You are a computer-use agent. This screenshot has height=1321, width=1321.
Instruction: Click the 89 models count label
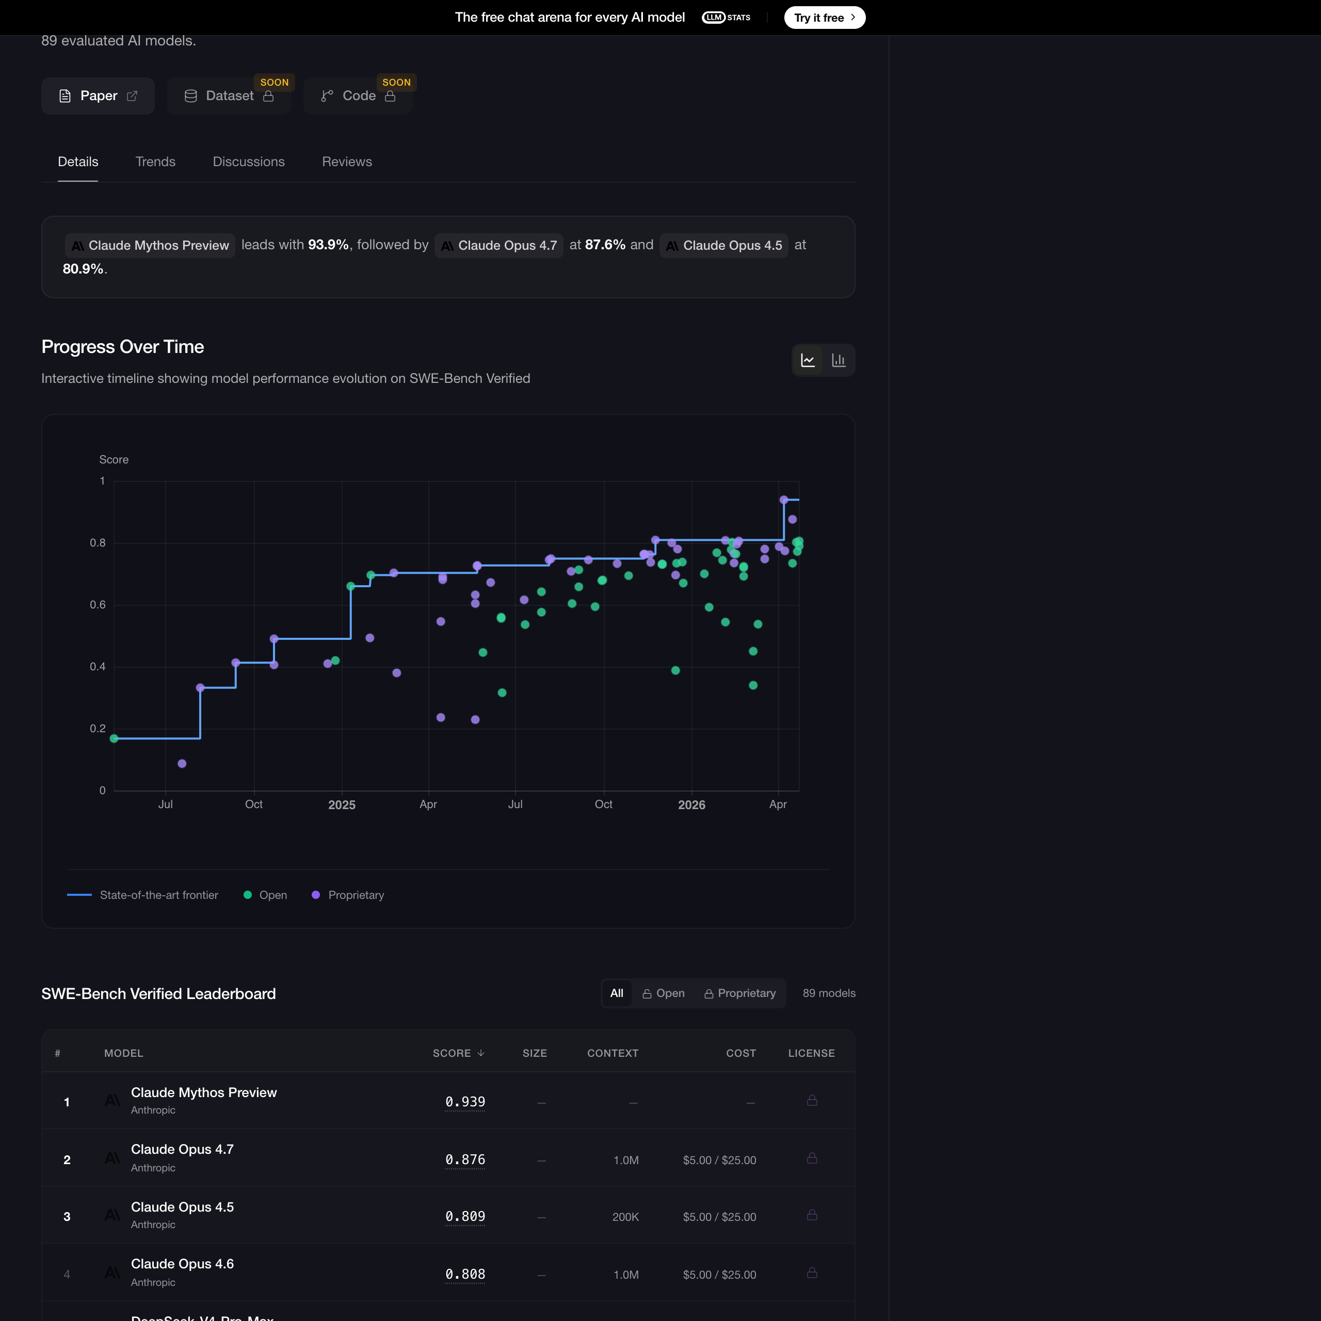pos(829,993)
